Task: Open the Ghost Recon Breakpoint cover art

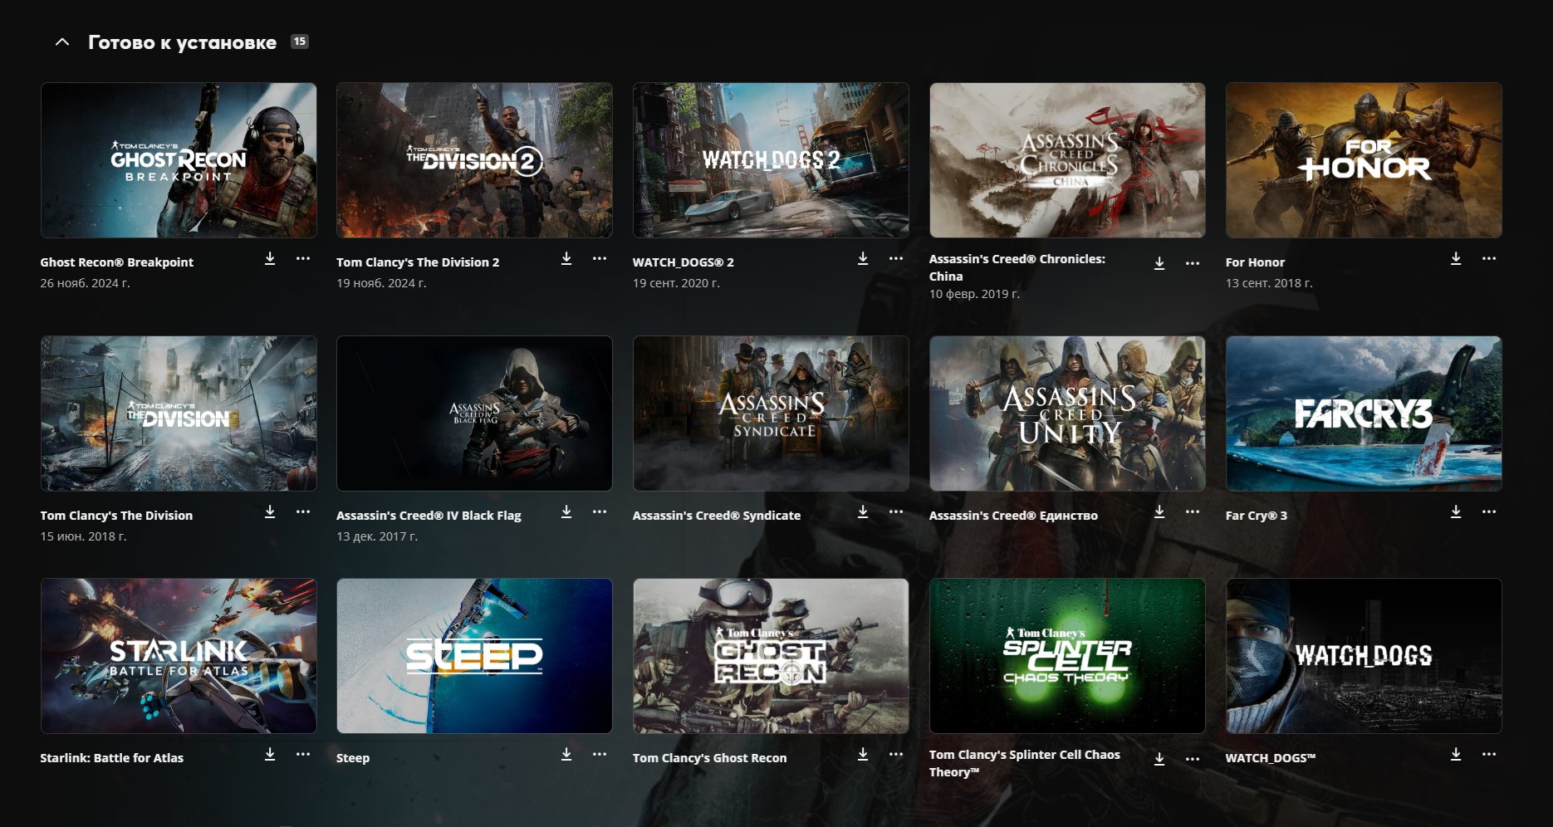Action: pyautogui.click(x=179, y=160)
